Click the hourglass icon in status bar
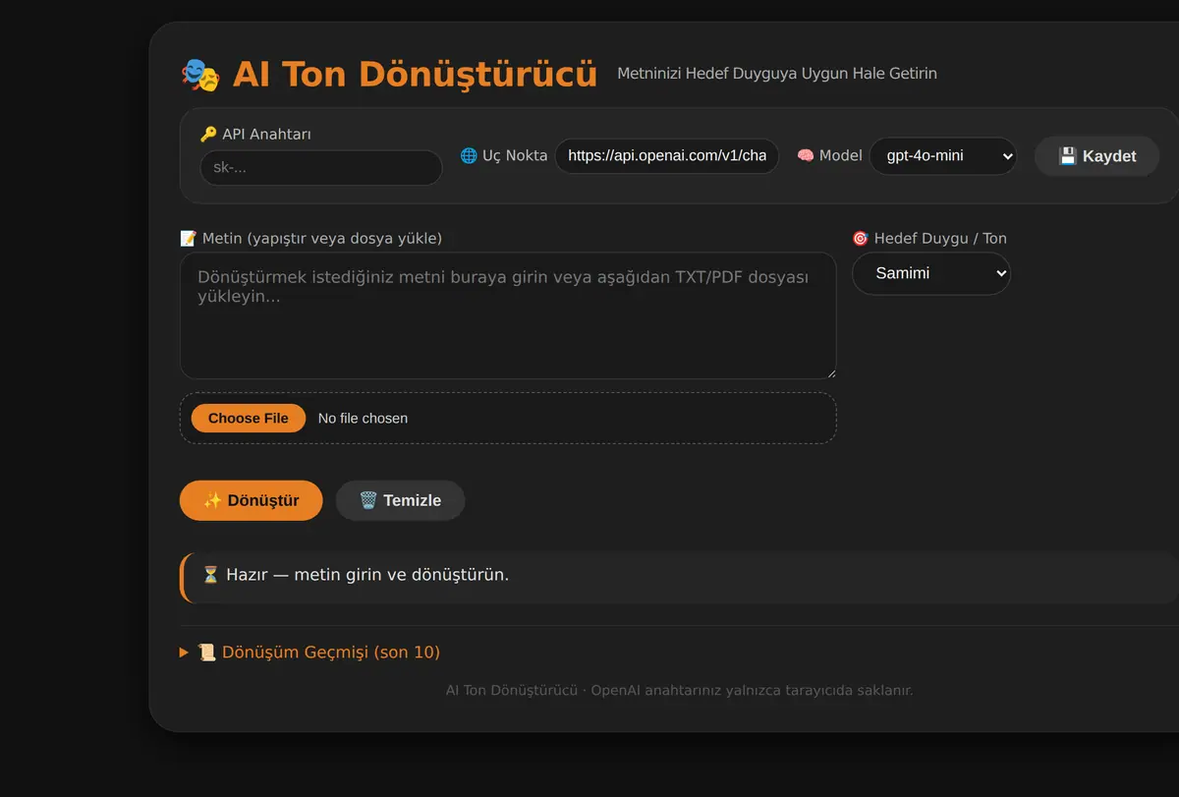Screen dimensions: 1179x797 click(210, 575)
